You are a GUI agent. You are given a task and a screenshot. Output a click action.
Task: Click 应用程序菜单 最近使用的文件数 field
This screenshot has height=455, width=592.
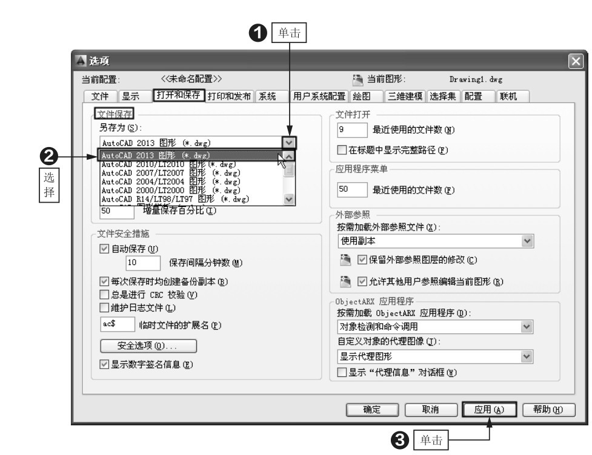[x=352, y=189]
